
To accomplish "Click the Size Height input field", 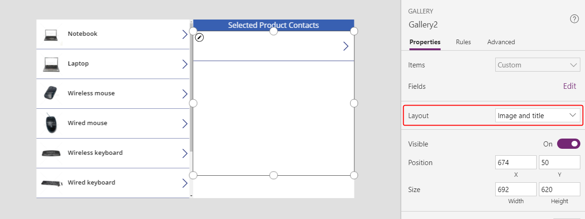I will [559, 190].
